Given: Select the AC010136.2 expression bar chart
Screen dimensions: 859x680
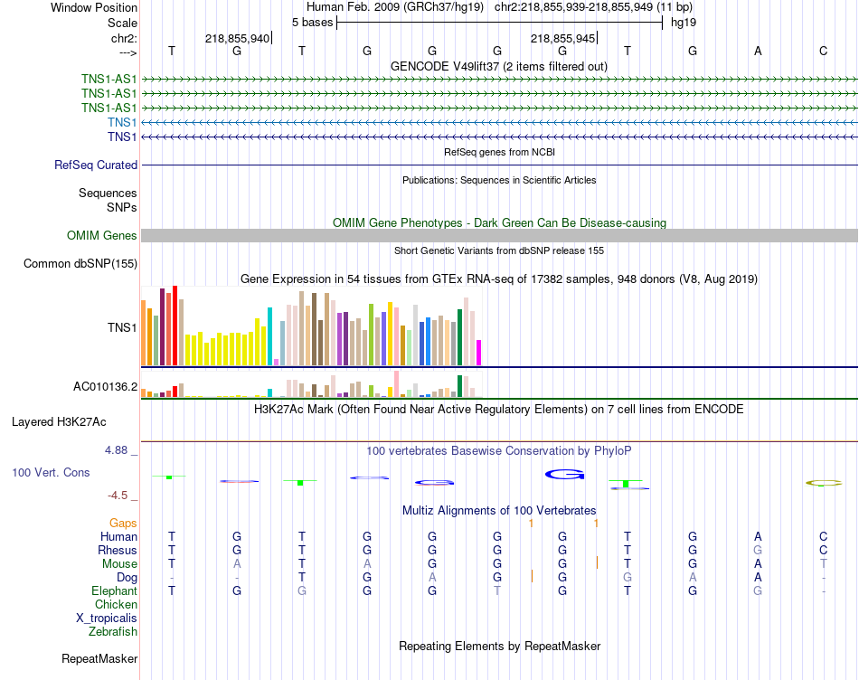Looking at the screenshot, I should pos(311,384).
